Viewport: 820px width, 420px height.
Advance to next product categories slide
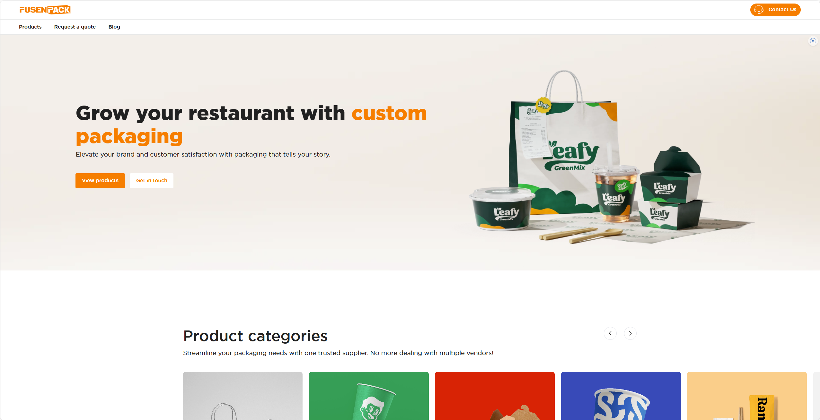(x=630, y=333)
